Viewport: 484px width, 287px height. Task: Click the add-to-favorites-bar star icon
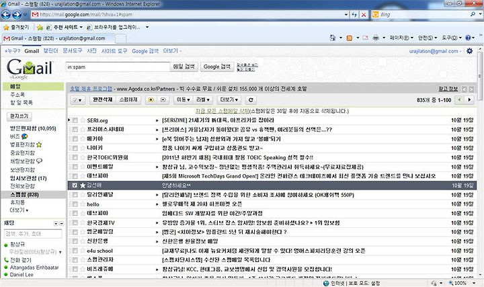click(x=40, y=28)
